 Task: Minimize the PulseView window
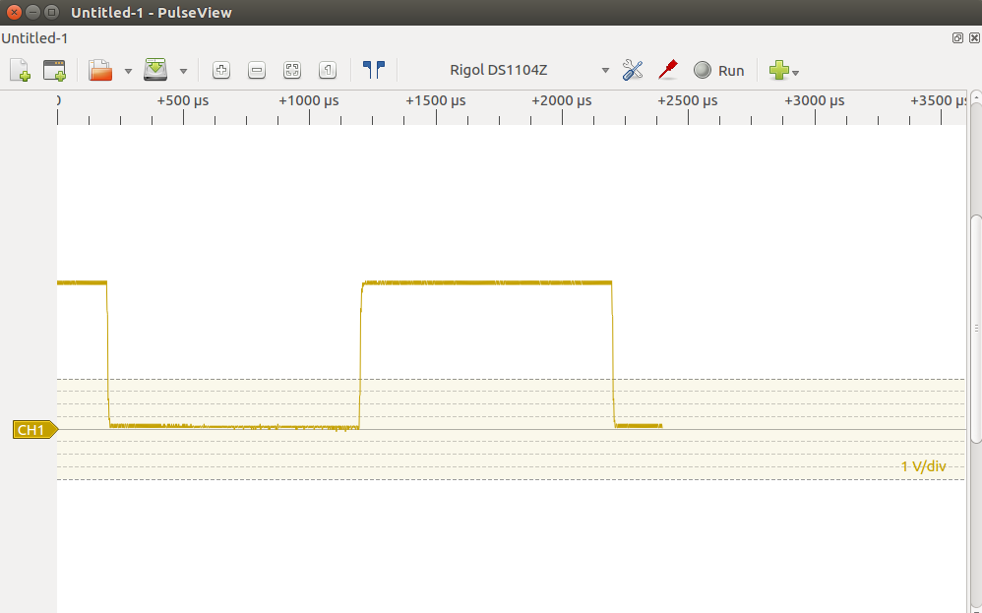pos(33,12)
